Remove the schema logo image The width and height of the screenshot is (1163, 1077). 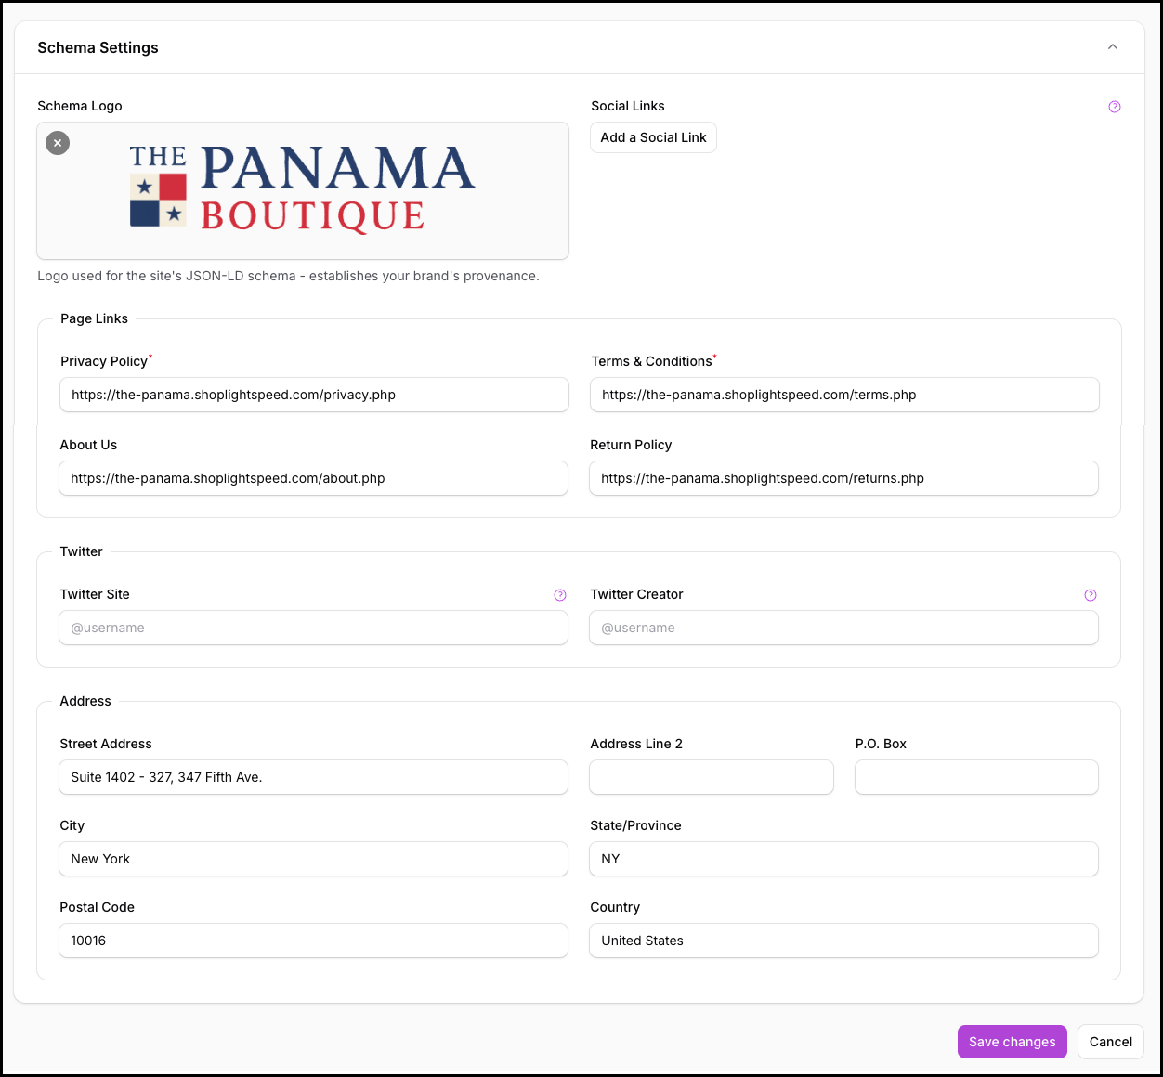[x=58, y=143]
